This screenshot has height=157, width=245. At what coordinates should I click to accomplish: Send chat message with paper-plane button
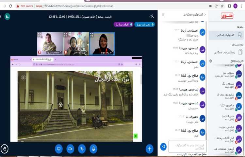click(x=163, y=147)
